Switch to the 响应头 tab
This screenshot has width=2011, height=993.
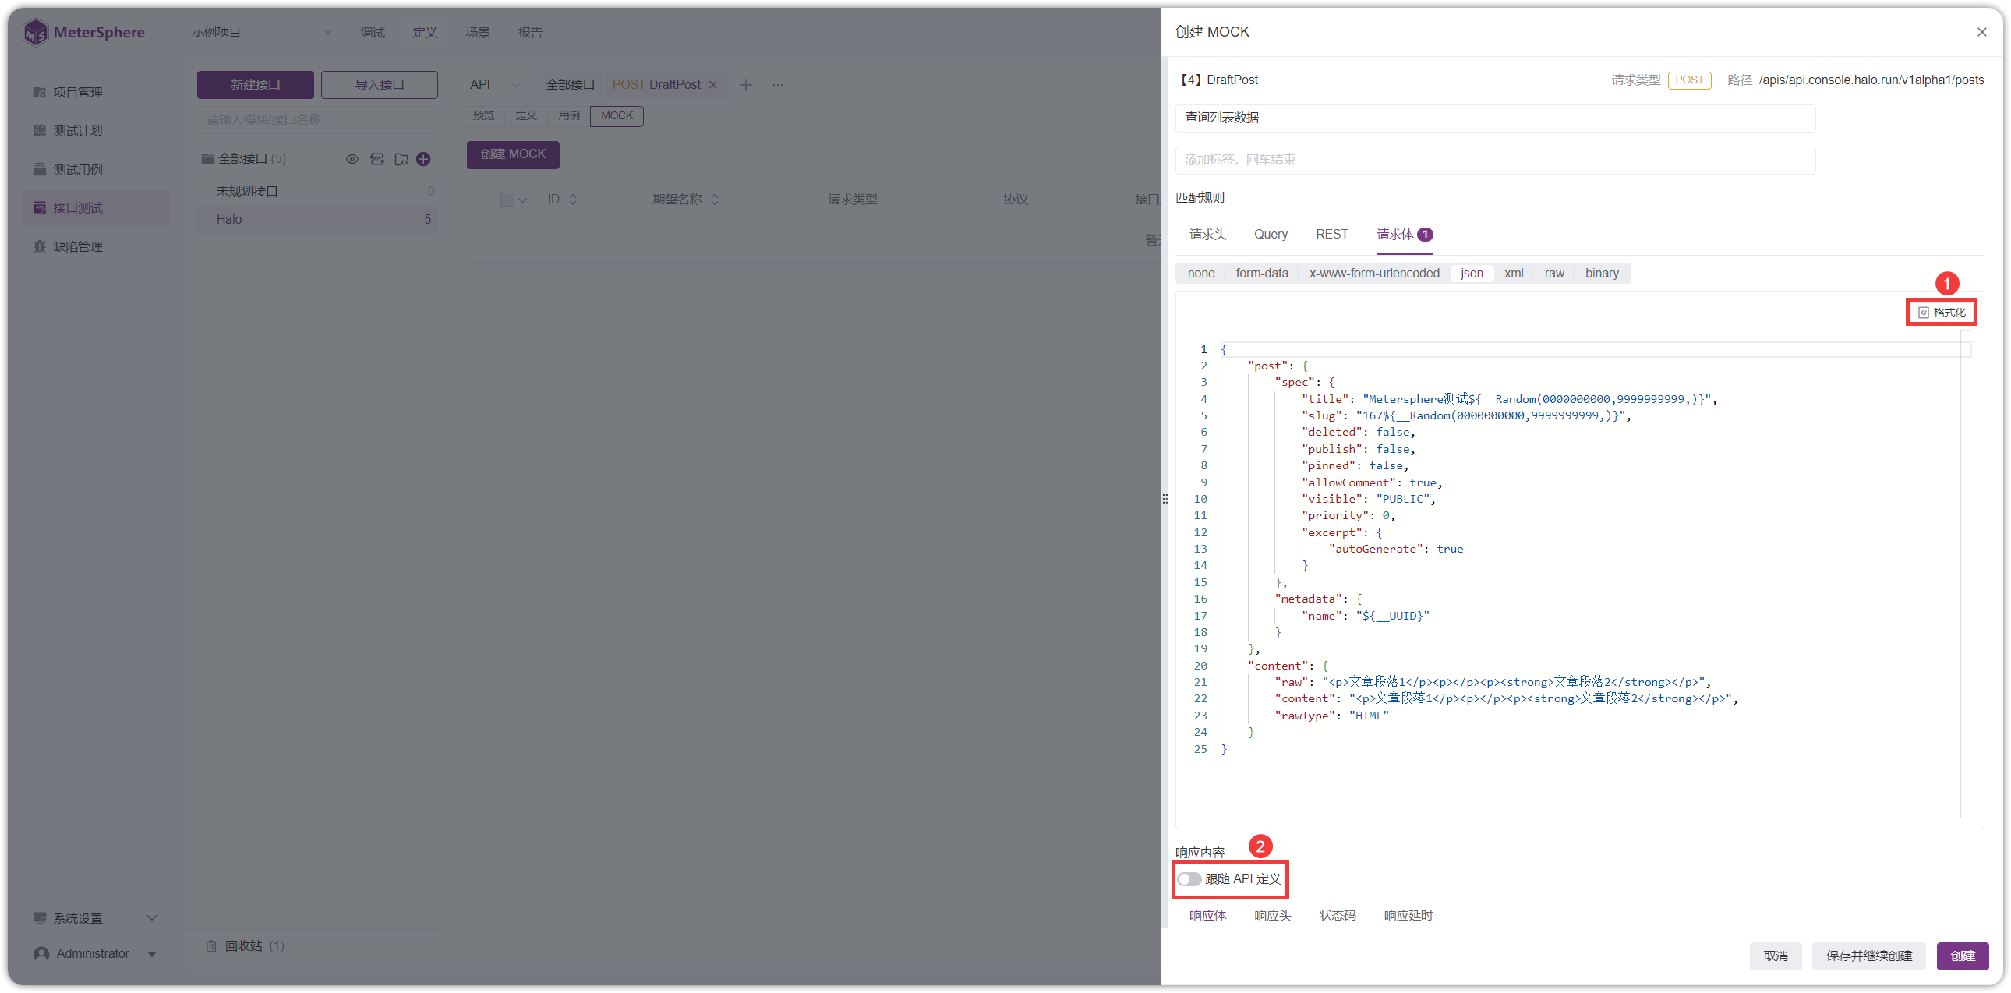(x=1273, y=916)
